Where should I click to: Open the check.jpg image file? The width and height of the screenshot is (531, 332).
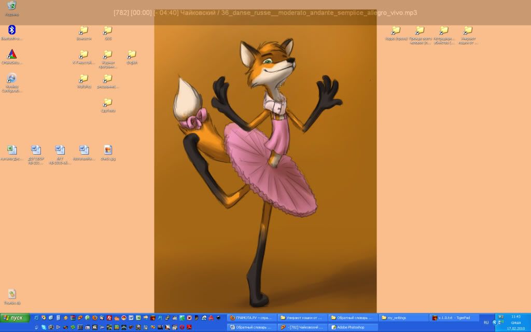(107, 150)
